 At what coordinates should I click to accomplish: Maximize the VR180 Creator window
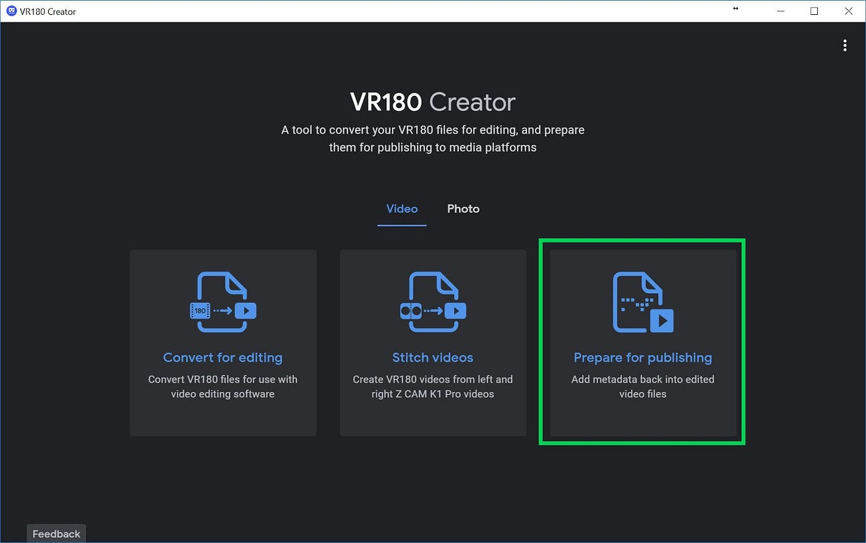click(814, 11)
